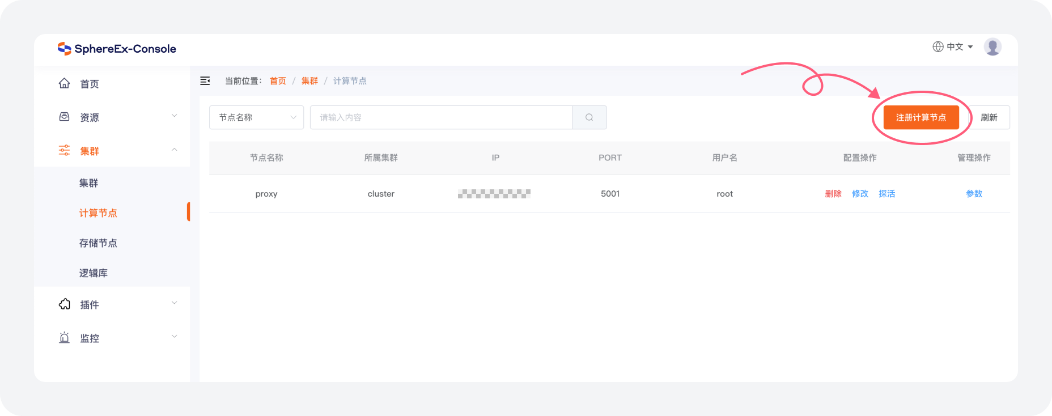Click the home icon in sidebar
The image size is (1052, 416).
point(65,83)
